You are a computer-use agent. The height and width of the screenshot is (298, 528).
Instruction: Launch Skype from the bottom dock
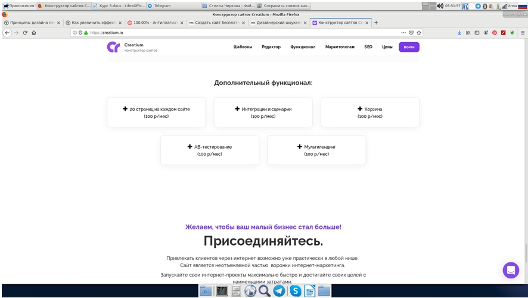pos(295,291)
